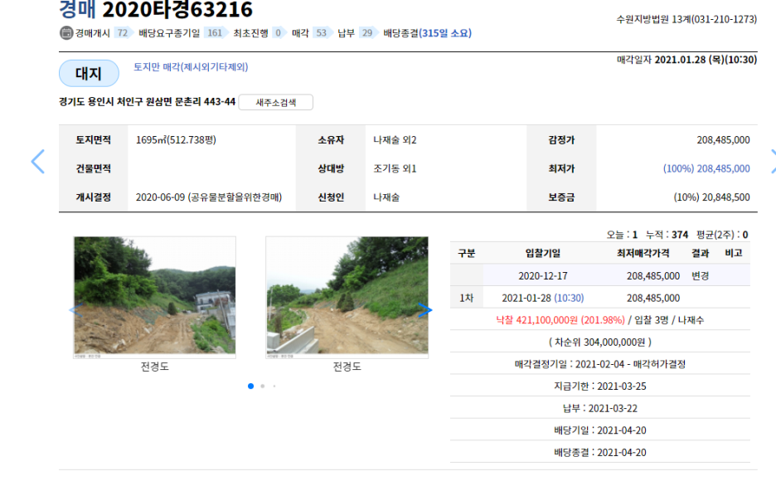Click the 배당기일 : 2021-04-20 row
Image resolution: width=776 pixels, height=481 pixels.
599,430
